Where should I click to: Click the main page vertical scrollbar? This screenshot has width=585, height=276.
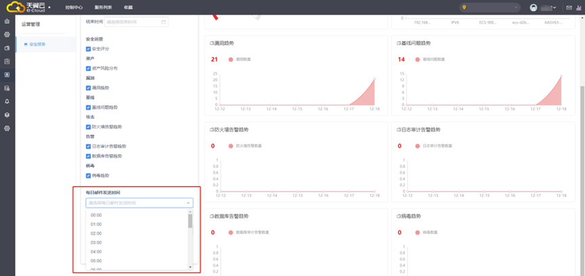[x=583, y=180]
